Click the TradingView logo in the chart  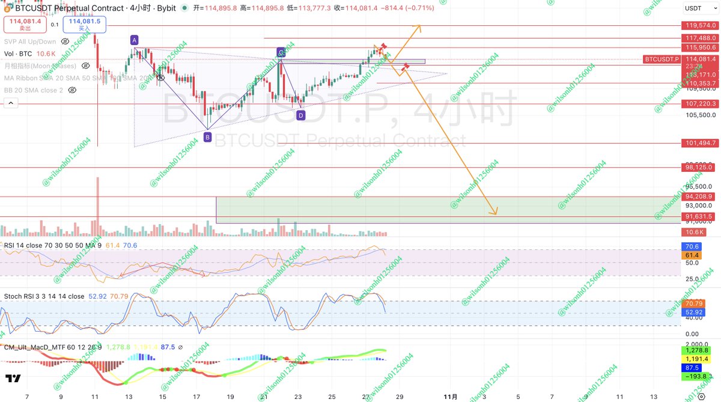coord(13,379)
